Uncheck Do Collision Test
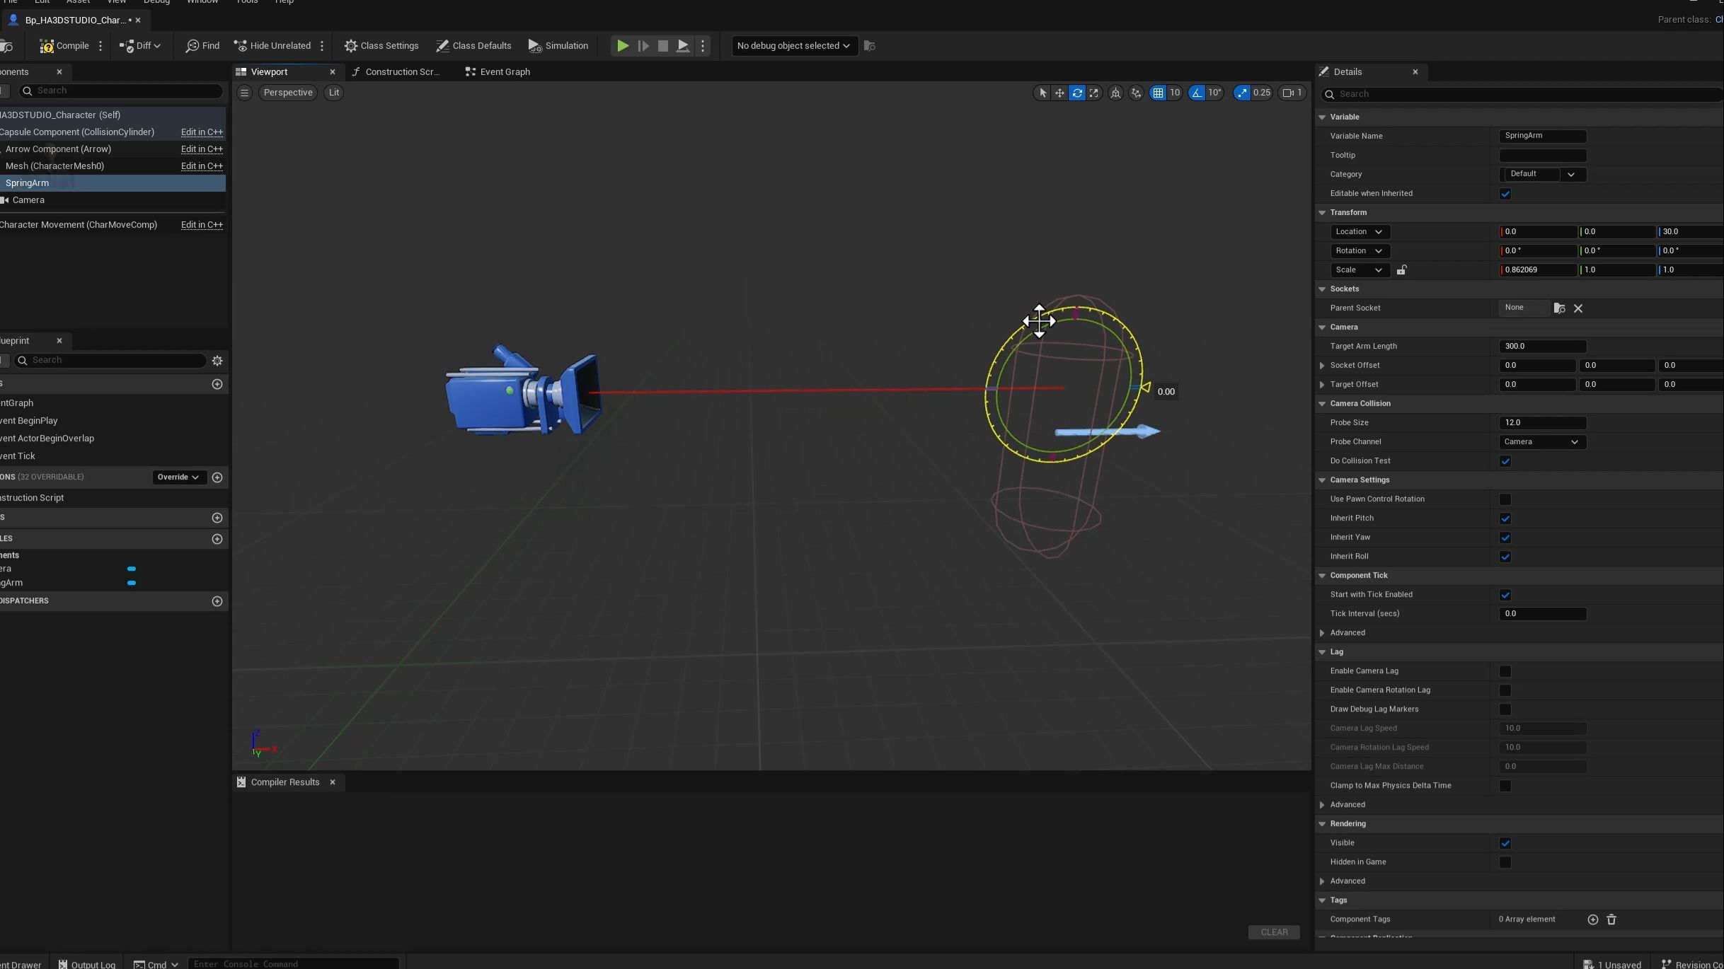Image resolution: width=1724 pixels, height=969 pixels. [x=1505, y=461]
